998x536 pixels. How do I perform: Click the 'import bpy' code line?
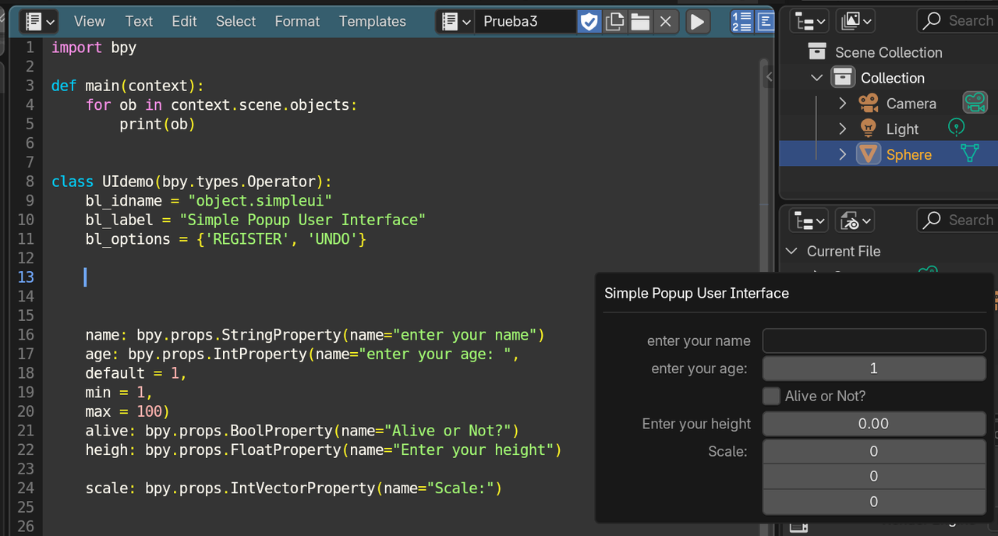pos(94,48)
